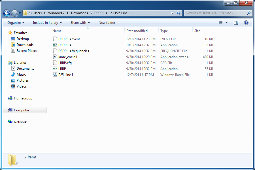Viewport: 255px width, 170px height.
Task: Select the LRRP application icon
Action: click(x=55, y=69)
